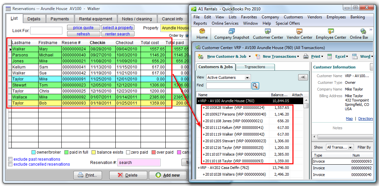Click the refresh button
The width and height of the screenshot is (379, 186).
[x=84, y=34]
